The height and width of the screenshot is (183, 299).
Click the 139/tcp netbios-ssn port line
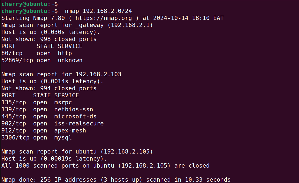(47, 109)
